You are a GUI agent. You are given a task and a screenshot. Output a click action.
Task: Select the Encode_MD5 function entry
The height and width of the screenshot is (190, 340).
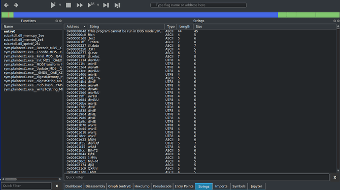tap(32, 52)
